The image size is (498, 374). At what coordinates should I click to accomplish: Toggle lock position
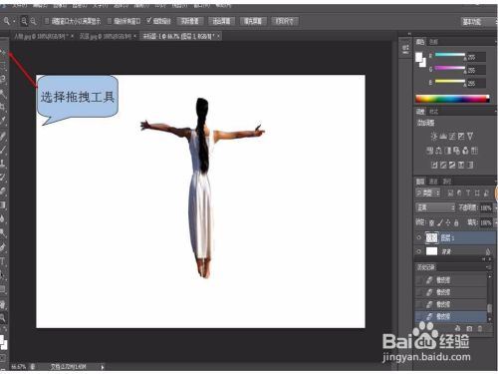tap(448, 222)
